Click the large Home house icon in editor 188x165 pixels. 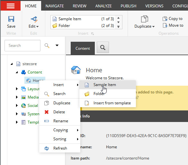(76, 70)
